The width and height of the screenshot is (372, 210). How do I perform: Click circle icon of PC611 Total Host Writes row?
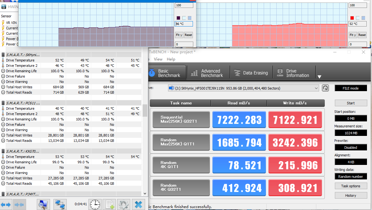[3, 135]
